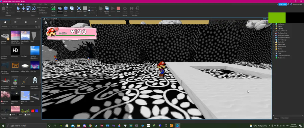
Task: Toggle the Collisions checkbox
Action: coord(41,10)
